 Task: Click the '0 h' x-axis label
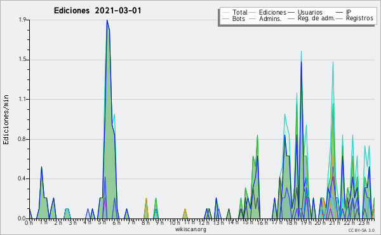point(29,222)
